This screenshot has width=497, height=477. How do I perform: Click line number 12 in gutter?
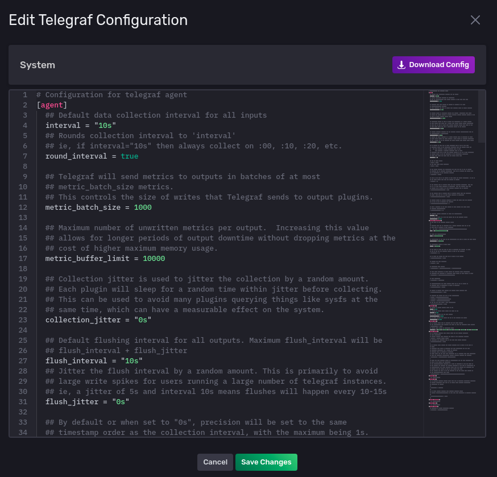click(x=23, y=208)
